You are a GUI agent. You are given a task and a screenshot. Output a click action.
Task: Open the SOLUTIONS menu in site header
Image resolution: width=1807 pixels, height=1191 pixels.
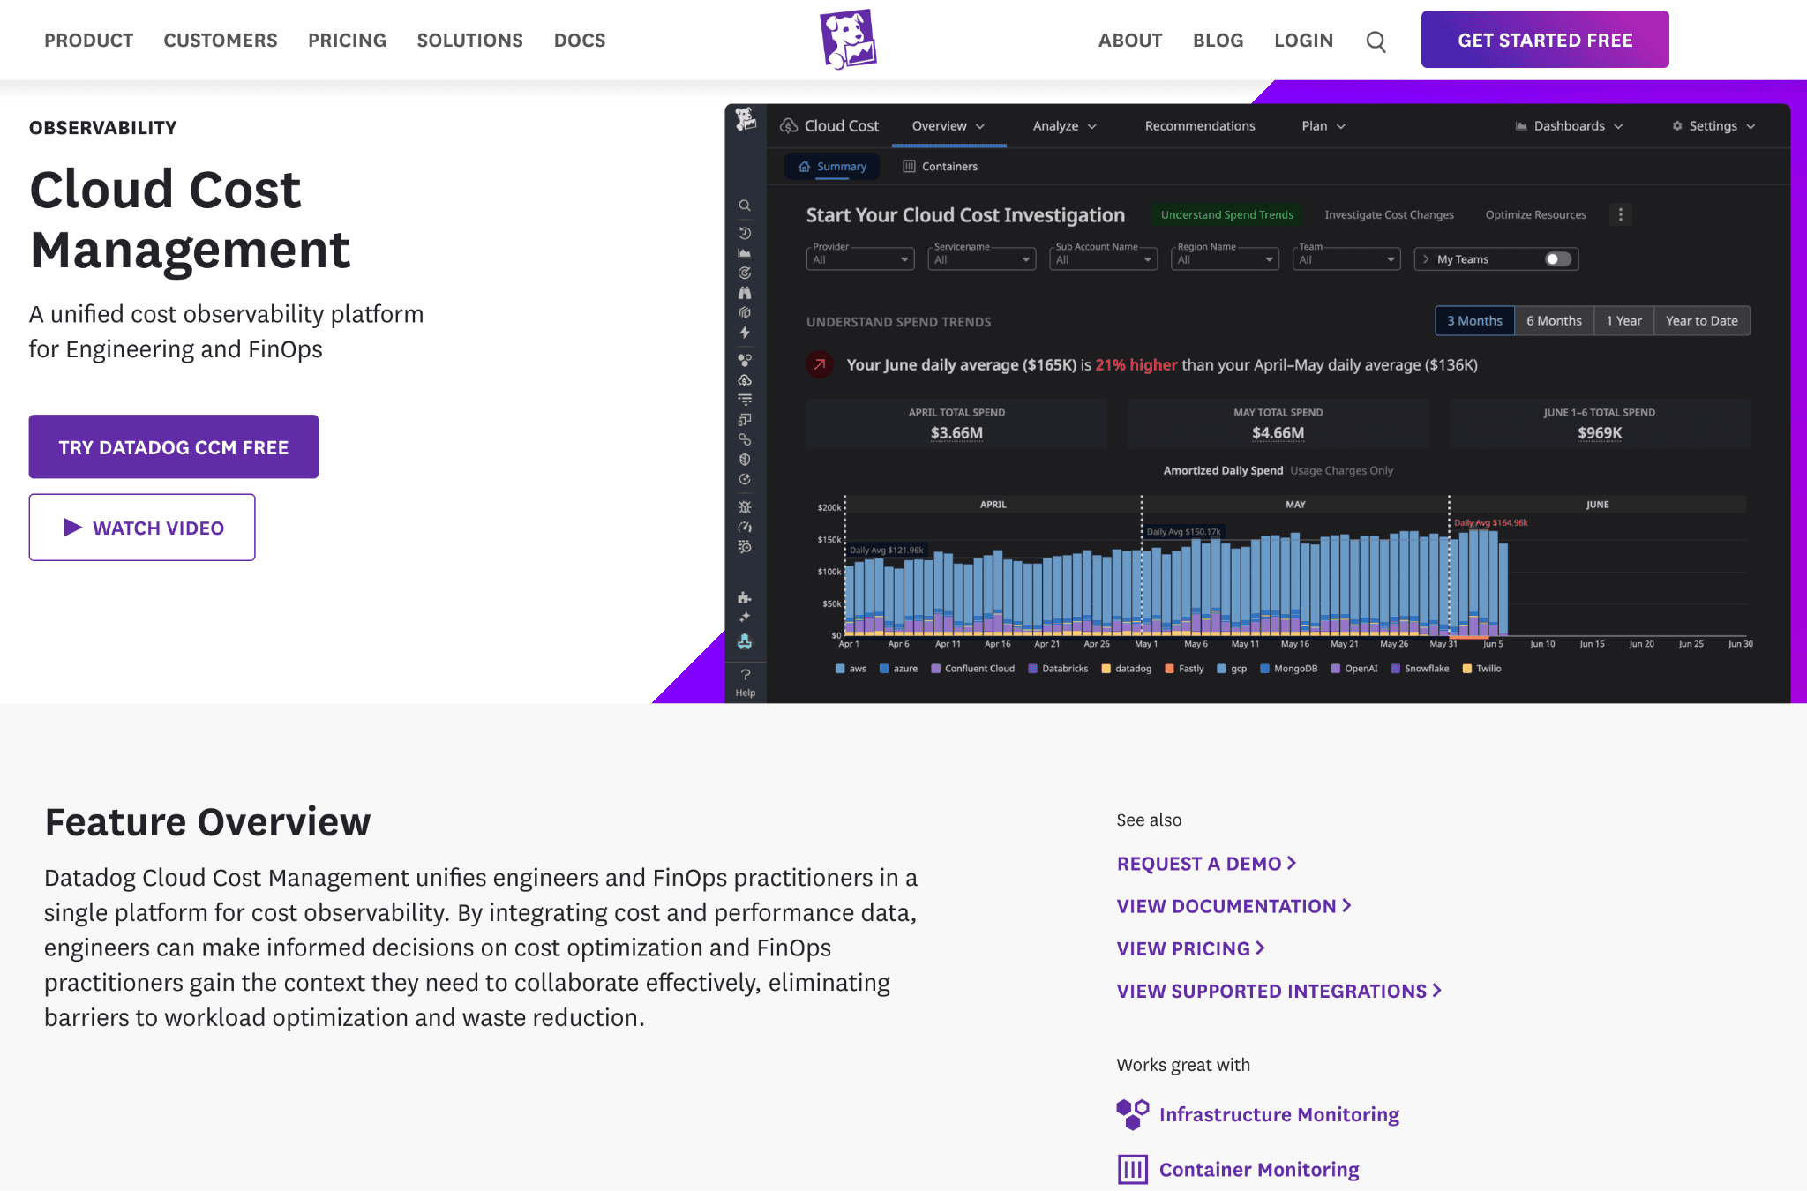coord(469,41)
